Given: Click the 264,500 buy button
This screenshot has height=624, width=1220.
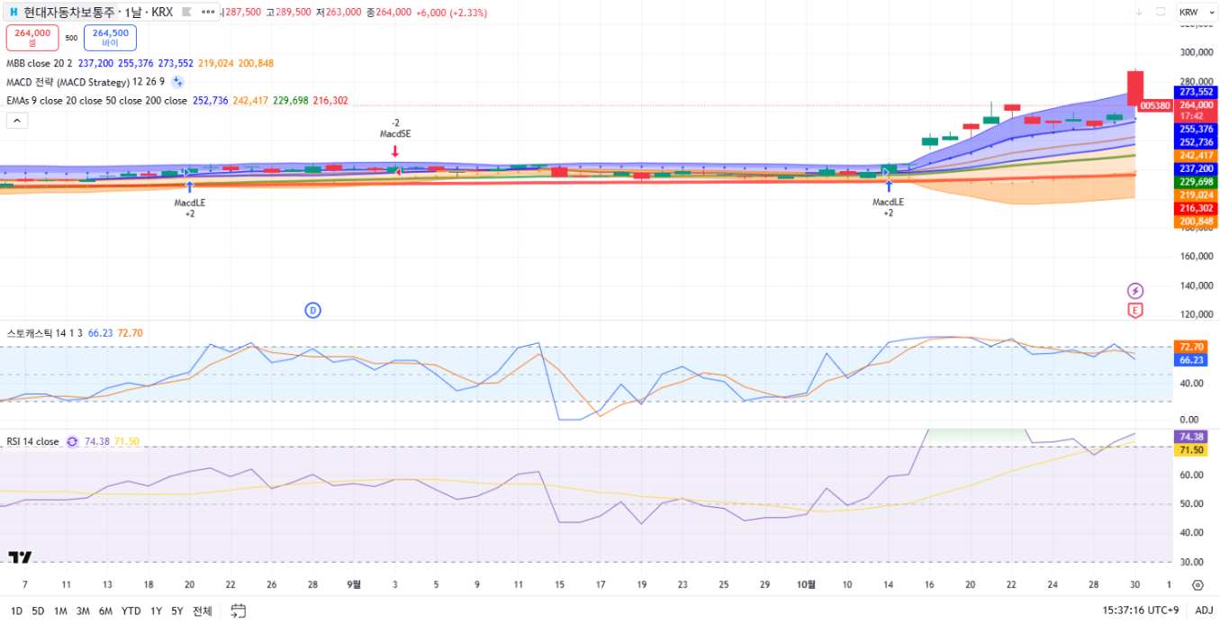Looking at the screenshot, I should click(x=110, y=37).
